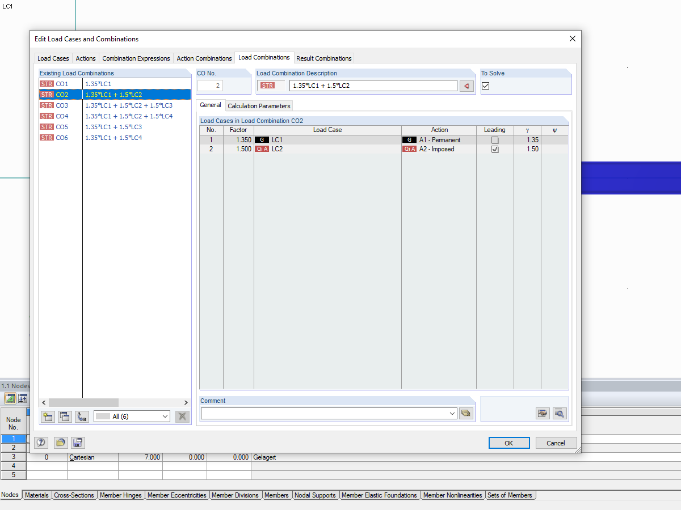This screenshot has width=681, height=510.
Task: Open the Calculation Parameters tab
Action: 259,105
